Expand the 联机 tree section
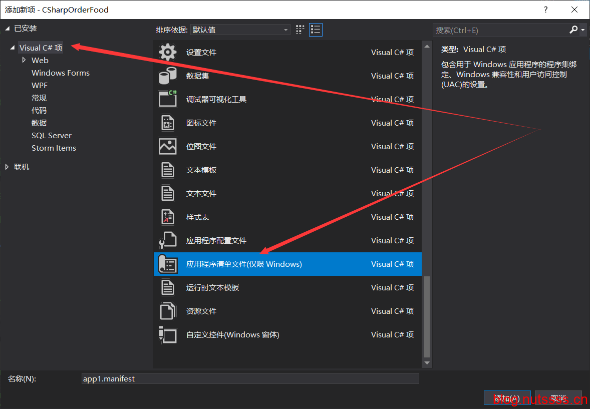 tap(7, 167)
